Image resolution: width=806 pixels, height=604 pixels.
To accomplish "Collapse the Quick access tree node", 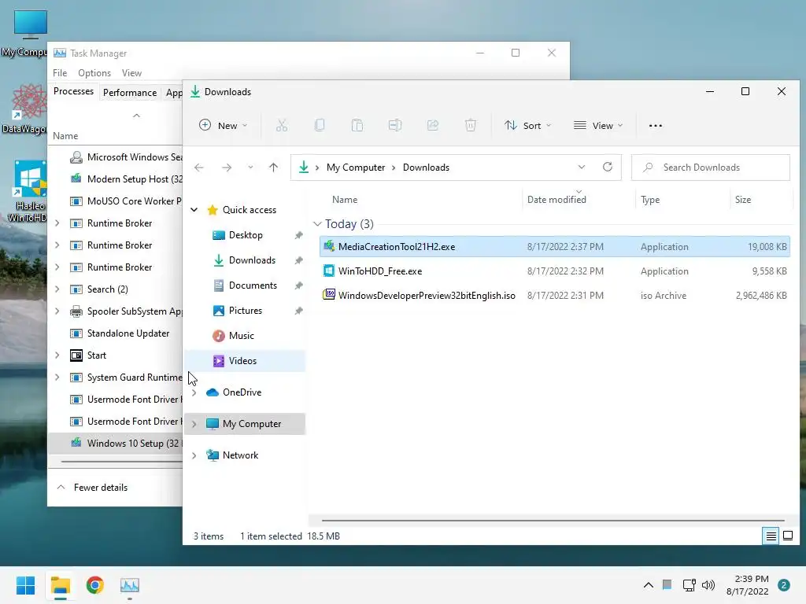I will (194, 209).
